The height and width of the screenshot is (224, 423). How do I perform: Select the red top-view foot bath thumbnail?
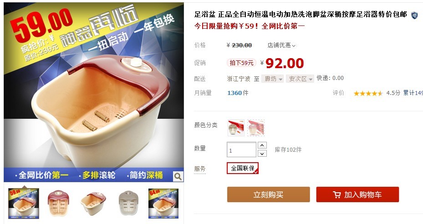click(58, 203)
